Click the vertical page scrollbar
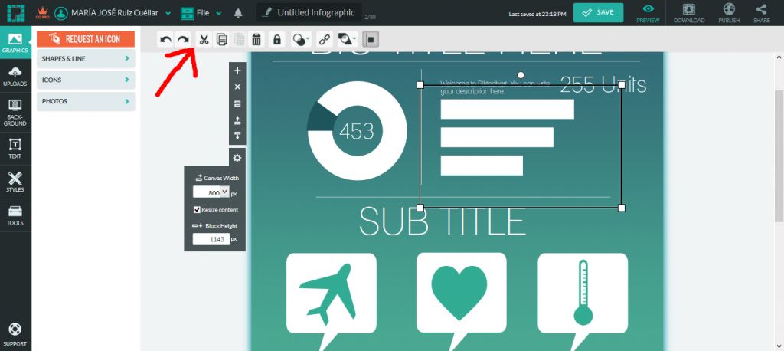The image size is (784, 351). (x=779, y=156)
